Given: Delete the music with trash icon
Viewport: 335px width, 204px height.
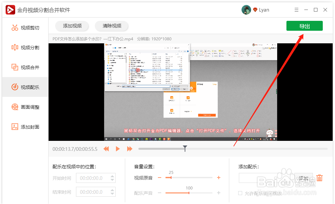Looking at the screenshot, I should pyautogui.click(x=319, y=178).
